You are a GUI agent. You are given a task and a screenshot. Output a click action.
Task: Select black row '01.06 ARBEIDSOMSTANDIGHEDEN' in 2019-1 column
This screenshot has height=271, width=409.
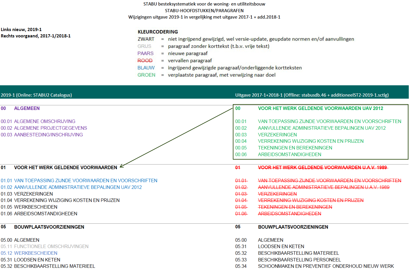(x=39, y=214)
